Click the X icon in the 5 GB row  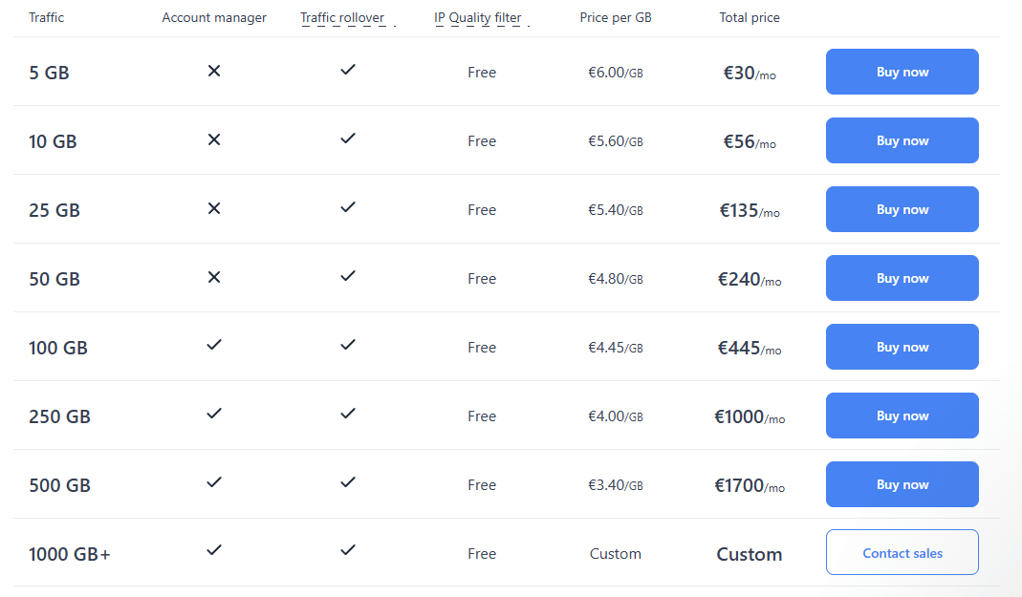214,71
